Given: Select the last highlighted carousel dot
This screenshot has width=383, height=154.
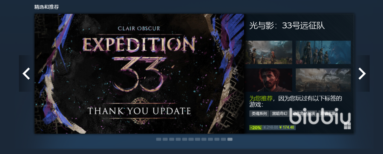Looking at the screenshot, I should tap(230, 139).
